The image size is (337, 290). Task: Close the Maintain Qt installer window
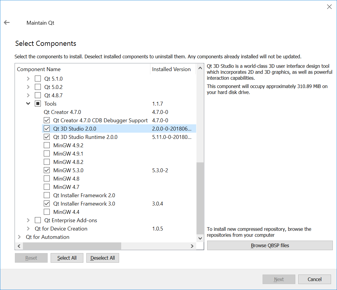click(x=329, y=7)
